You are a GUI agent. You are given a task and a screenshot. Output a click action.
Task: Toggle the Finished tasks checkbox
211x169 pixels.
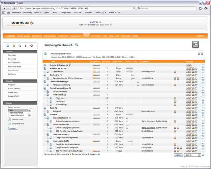coord(9,119)
